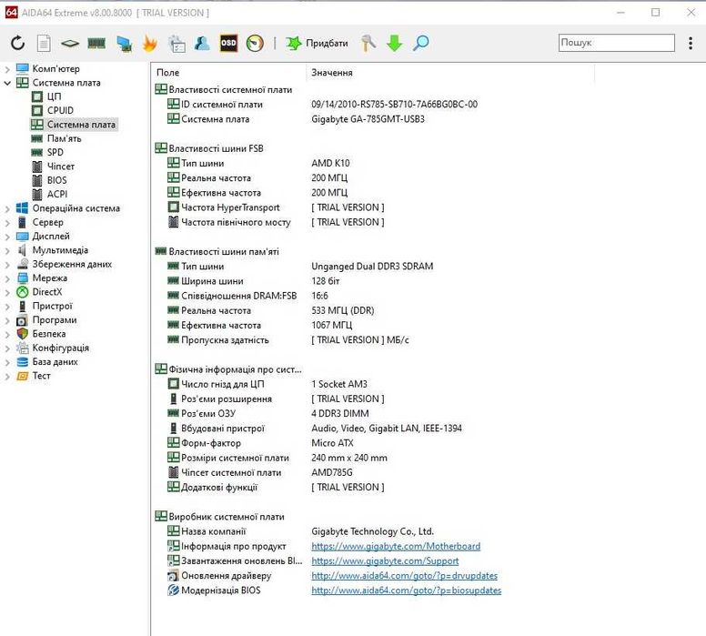Focus the Пошук search field
Screen dimensions: 706x636
click(x=617, y=43)
